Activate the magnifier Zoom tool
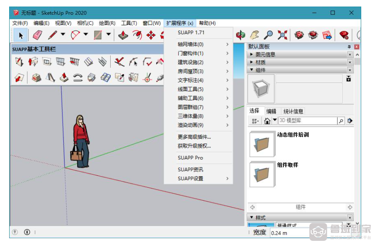The width and height of the screenshot is (373, 243). 268,35
